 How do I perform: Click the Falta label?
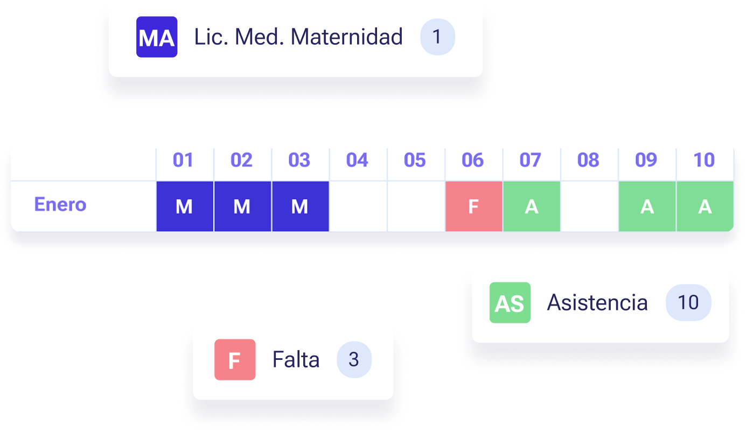click(296, 360)
